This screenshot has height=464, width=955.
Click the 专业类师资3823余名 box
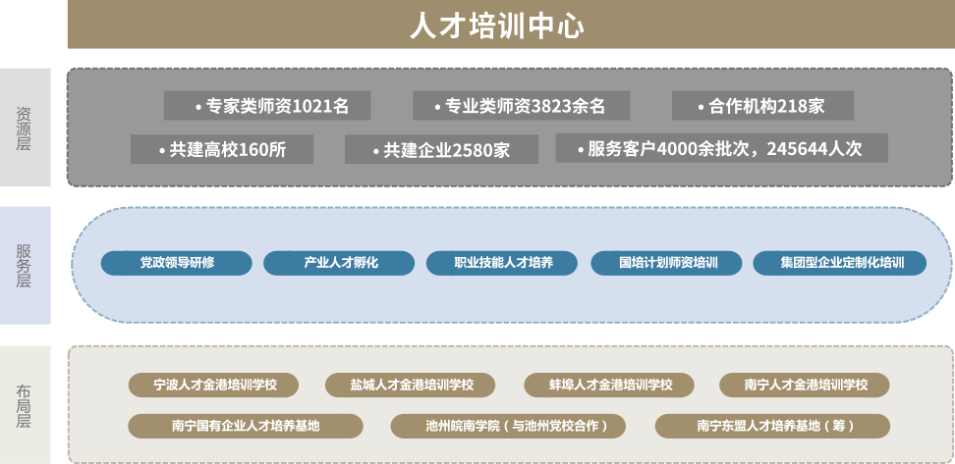click(x=521, y=106)
